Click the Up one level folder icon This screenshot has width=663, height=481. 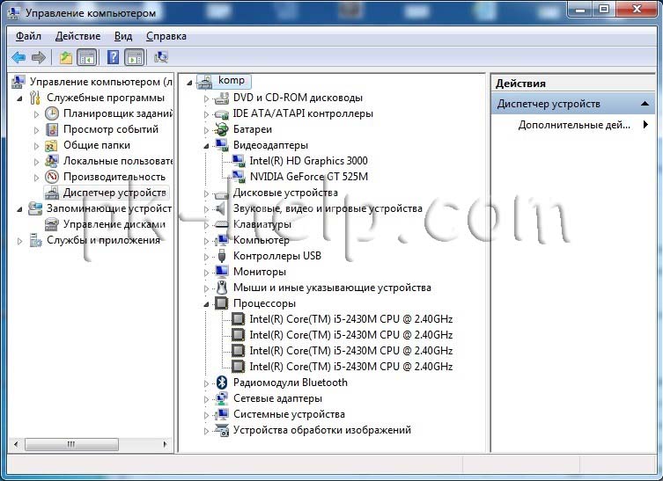click(65, 57)
